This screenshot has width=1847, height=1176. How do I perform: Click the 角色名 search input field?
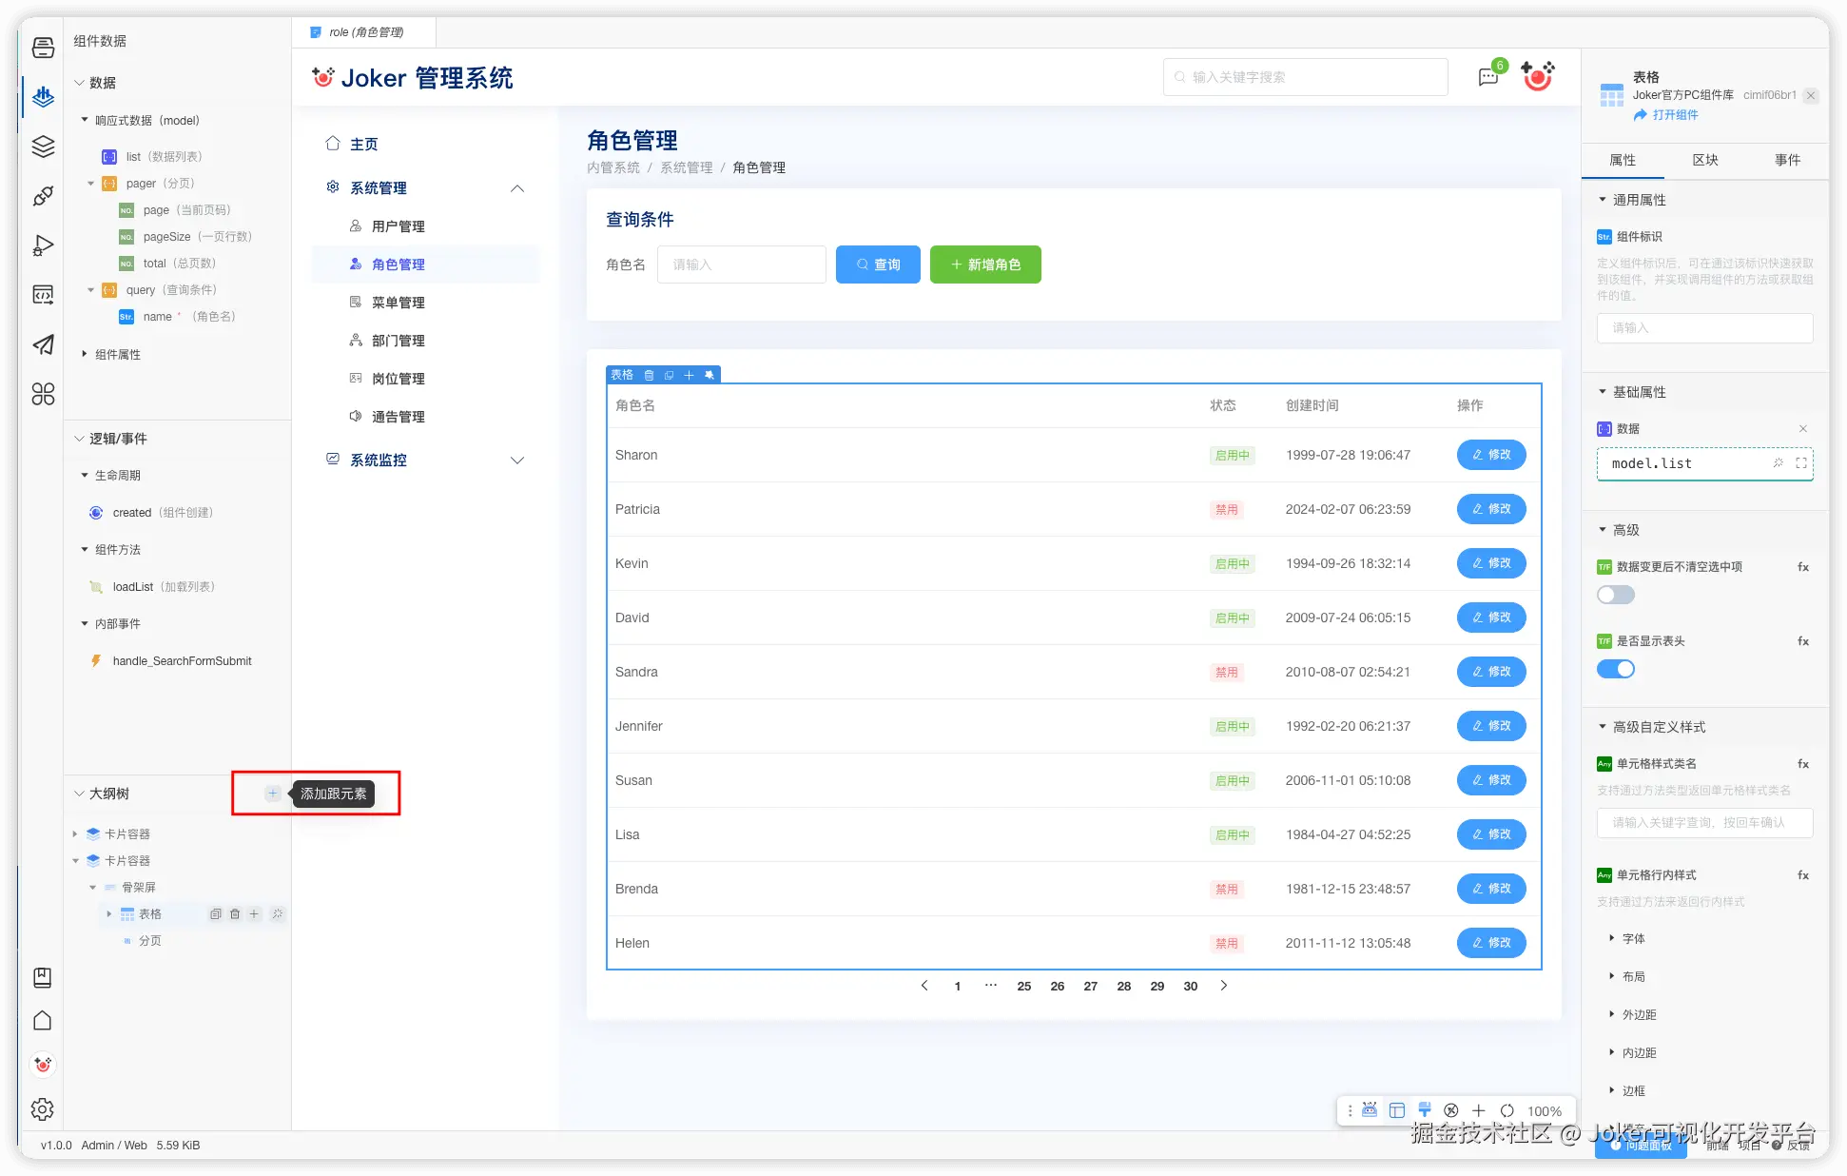[741, 265]
